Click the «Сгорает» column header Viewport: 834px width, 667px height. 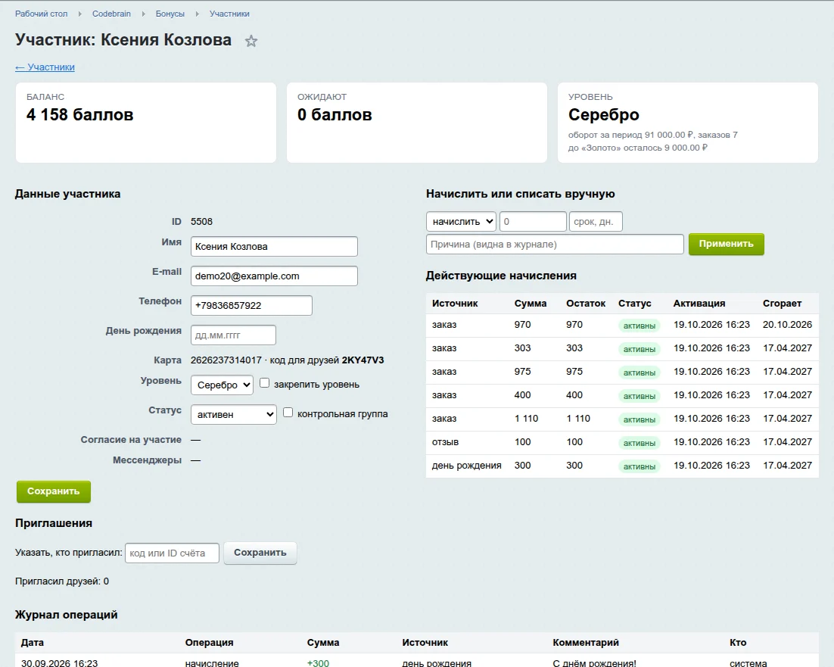[x=782, y=303]
